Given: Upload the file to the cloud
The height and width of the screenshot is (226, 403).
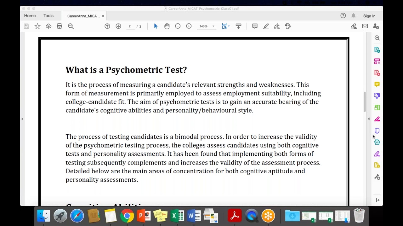Looking at the screenshot, I should click(48, 26).
